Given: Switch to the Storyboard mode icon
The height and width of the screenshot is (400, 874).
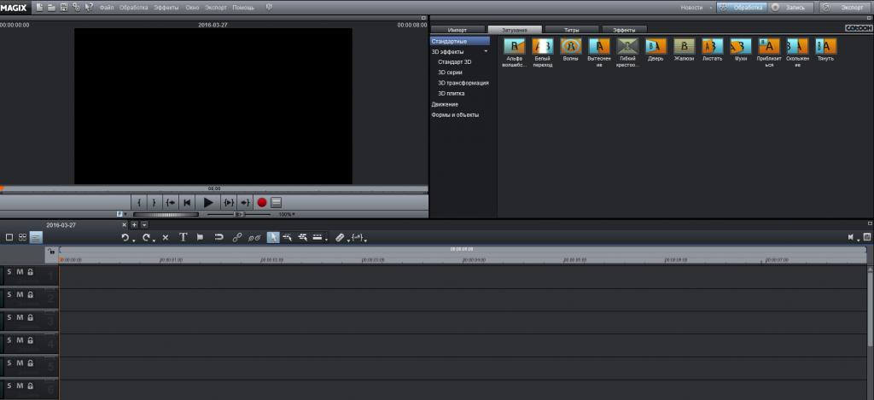Looking at the screenshot, I should point(22,237).
